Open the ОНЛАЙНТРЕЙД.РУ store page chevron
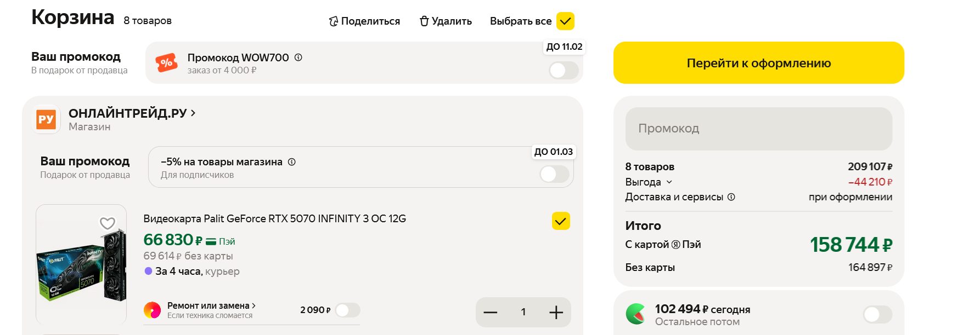 tap(193, 113)
